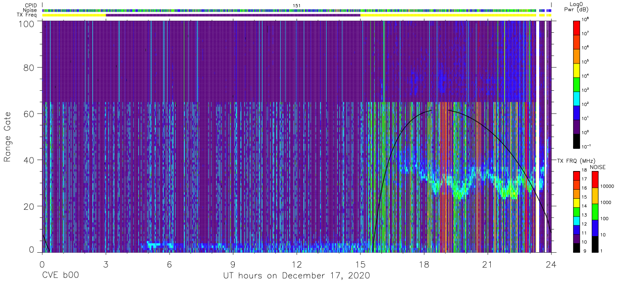
Task: Click the 'NOISE' legend title
Action: [x=598, y=167]
